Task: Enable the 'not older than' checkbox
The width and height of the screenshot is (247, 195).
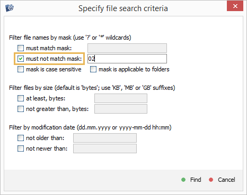Action: click(21, 138)
